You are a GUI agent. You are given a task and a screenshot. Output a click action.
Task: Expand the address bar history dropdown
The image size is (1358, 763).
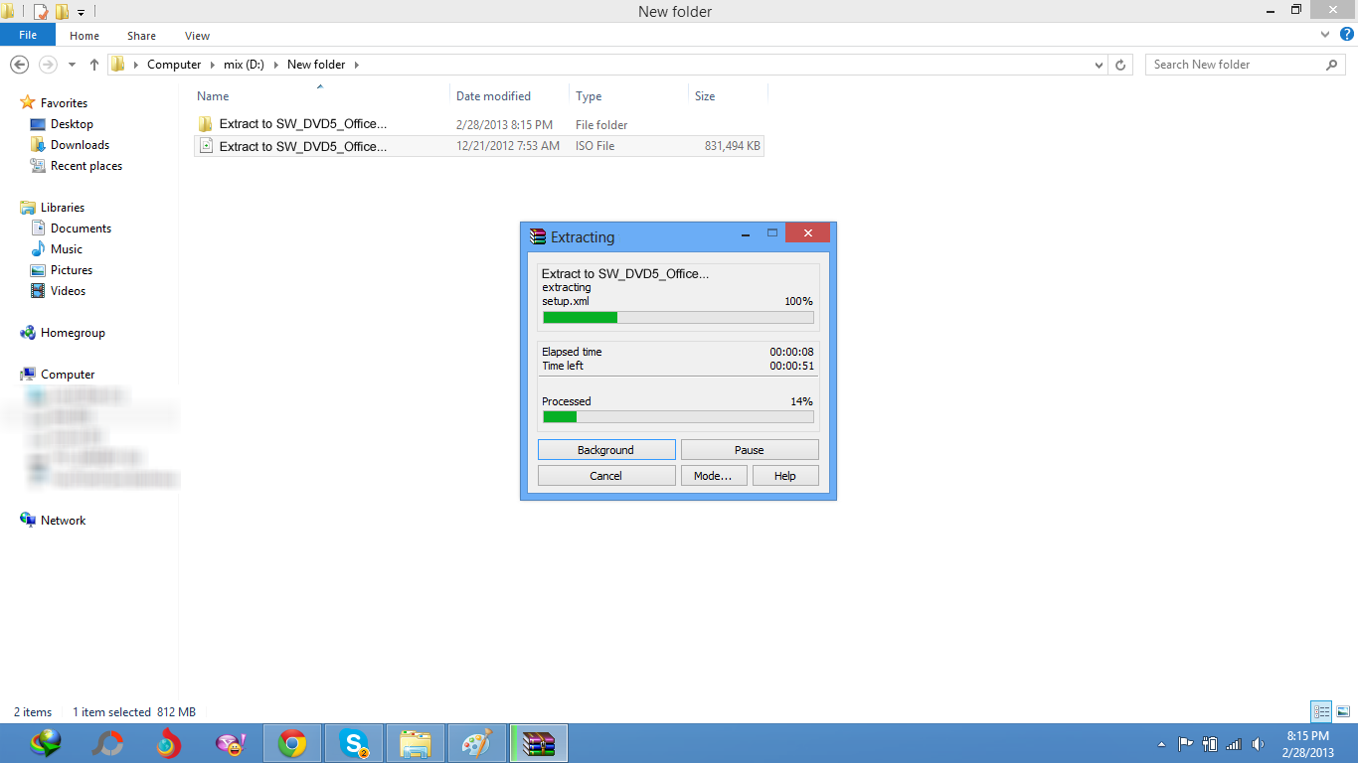click(x=1099, y=65)
